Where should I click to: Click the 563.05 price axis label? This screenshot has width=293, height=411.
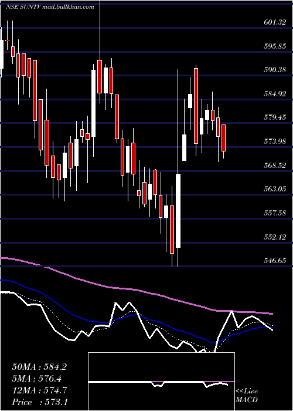[x=274, y=189]
